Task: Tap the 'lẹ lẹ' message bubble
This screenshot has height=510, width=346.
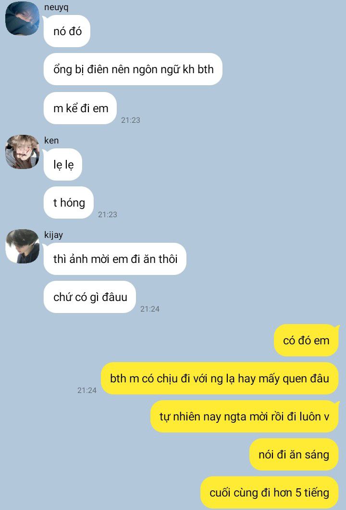Action: [63, 165]
